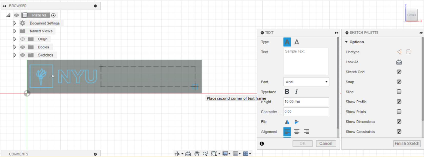Select the construction linetype icon
Viewport: 424px width, 157px height.
tap(409, 52)
